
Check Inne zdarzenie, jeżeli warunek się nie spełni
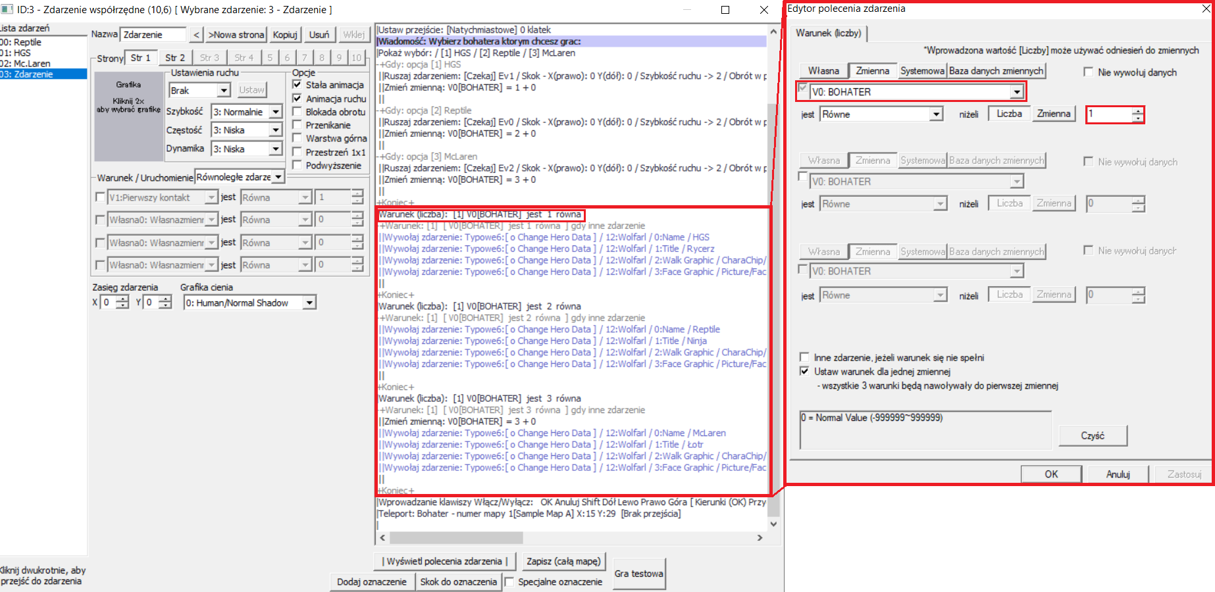(x=804, y=357)
